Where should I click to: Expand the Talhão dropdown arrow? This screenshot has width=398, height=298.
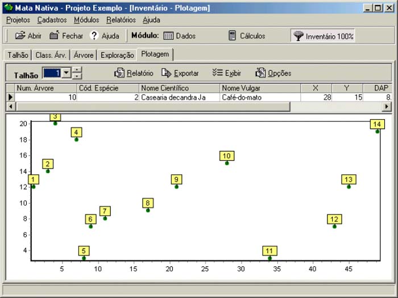[x=66, y=73]
